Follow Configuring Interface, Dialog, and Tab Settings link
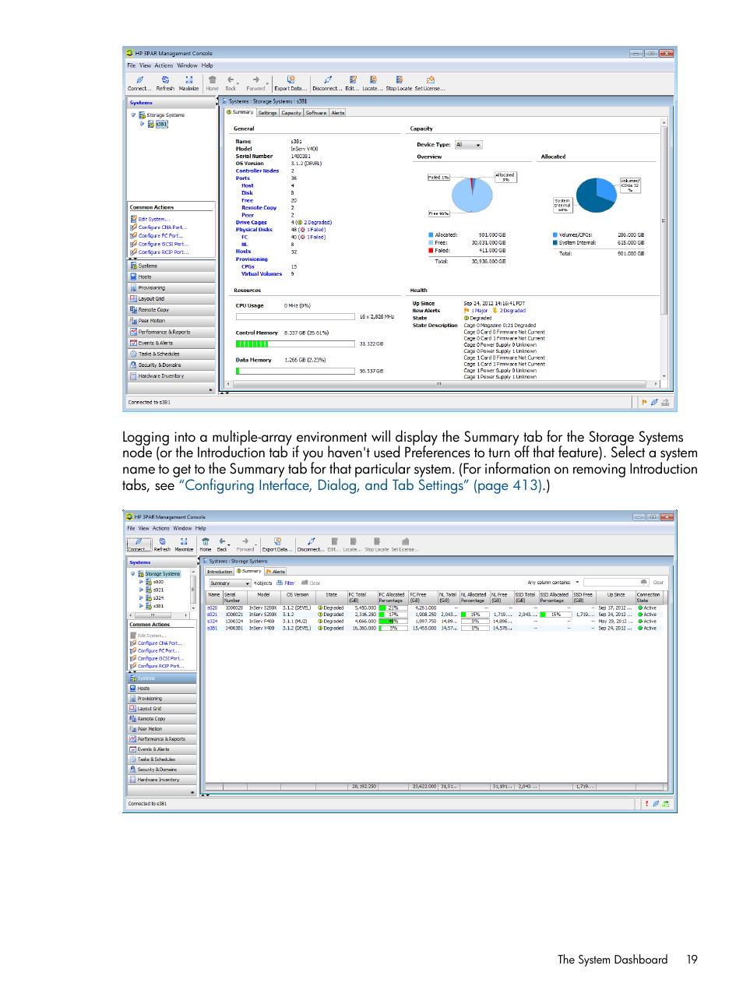This screenshot has height=990, width=743. tap(360, 485)
